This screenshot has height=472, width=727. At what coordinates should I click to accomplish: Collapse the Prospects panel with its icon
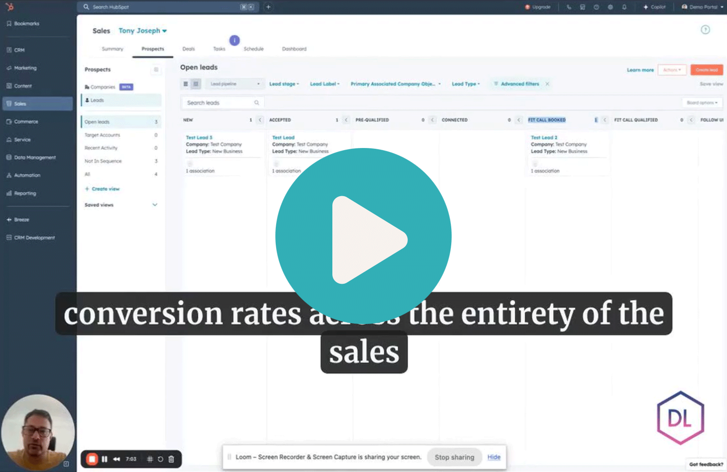[156, 70]
